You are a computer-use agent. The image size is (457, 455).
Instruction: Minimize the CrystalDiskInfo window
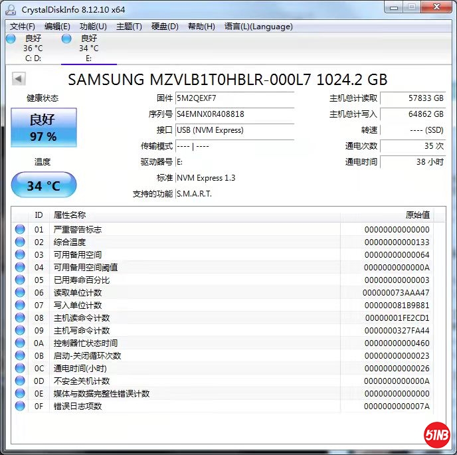point(394,7)
